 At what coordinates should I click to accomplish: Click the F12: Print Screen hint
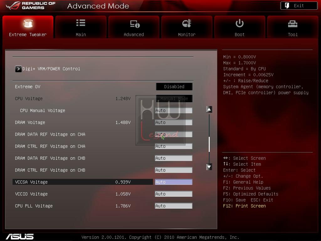[245, 206]
